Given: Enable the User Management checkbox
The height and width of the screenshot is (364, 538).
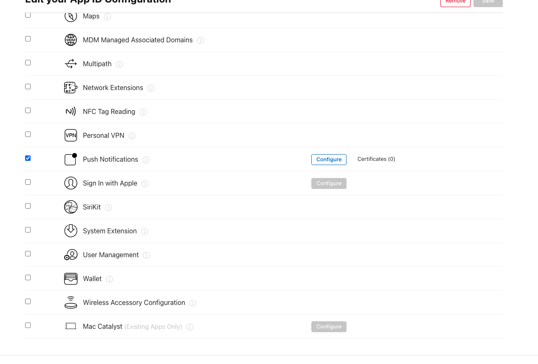Looking at the screenshot, I should click(x=28, y=253).
